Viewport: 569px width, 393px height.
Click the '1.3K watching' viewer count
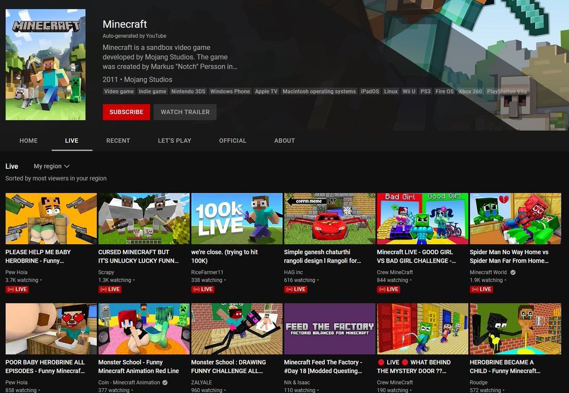pos(115,280)
